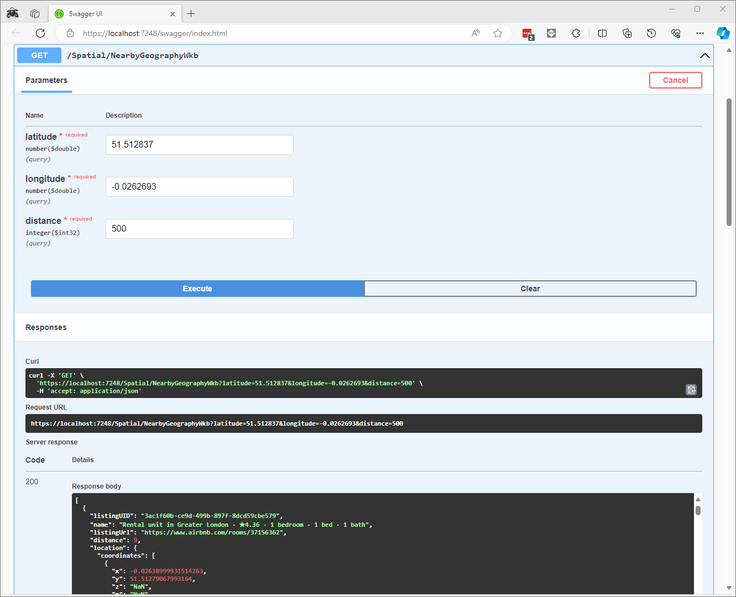Click Cancel to exit try-it-out mode
The image size is (736, 597).
675,80
